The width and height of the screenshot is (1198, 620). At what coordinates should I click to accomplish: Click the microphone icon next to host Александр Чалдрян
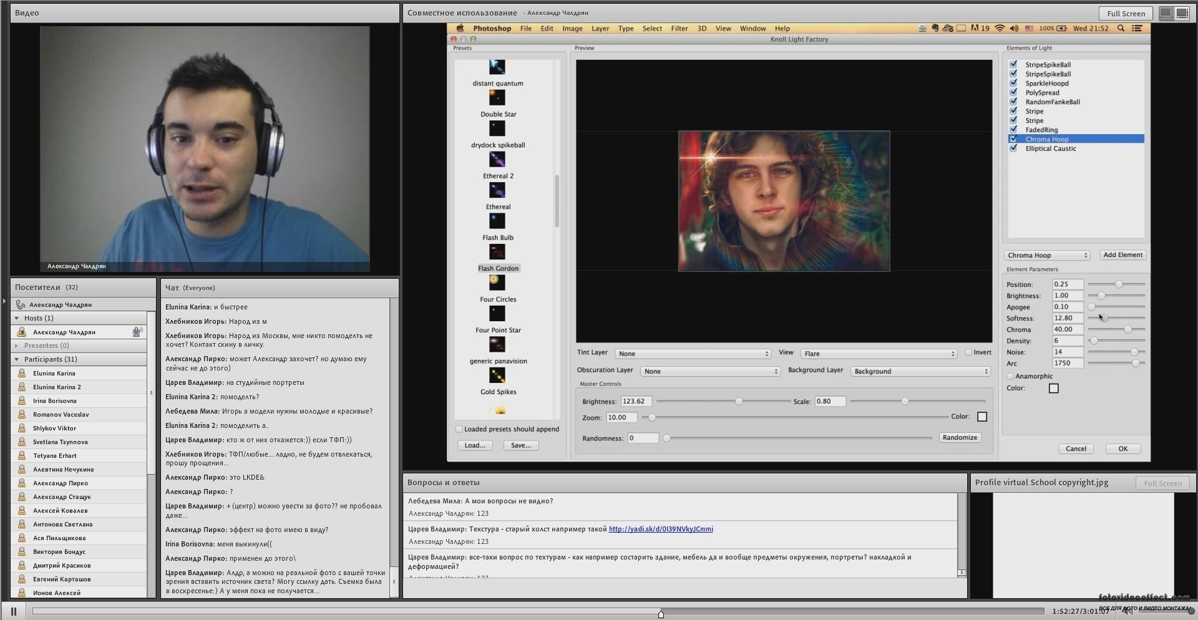137,332
